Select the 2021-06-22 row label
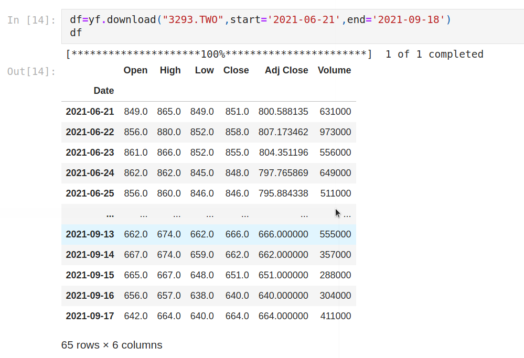Viewport: 524px width, 358px height. point(90,132)
